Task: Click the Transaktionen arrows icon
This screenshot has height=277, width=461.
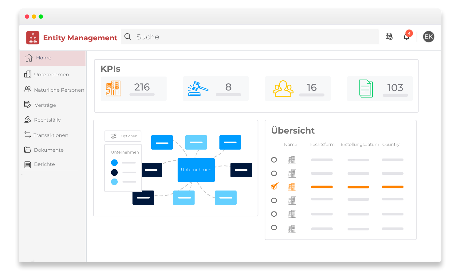Action: coord(28,134)
